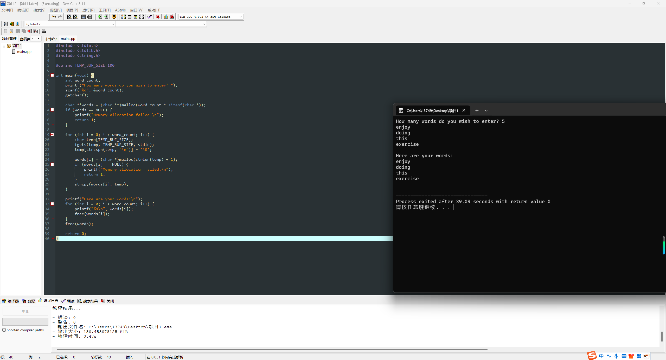
Task: Click the Undo arrow in toolbar
Action: pyautogui.click(x=54, y=17)
